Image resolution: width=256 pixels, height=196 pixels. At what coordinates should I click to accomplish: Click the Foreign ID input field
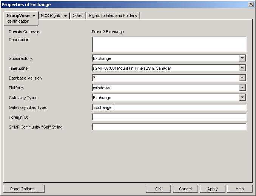[x=169, y=117]
